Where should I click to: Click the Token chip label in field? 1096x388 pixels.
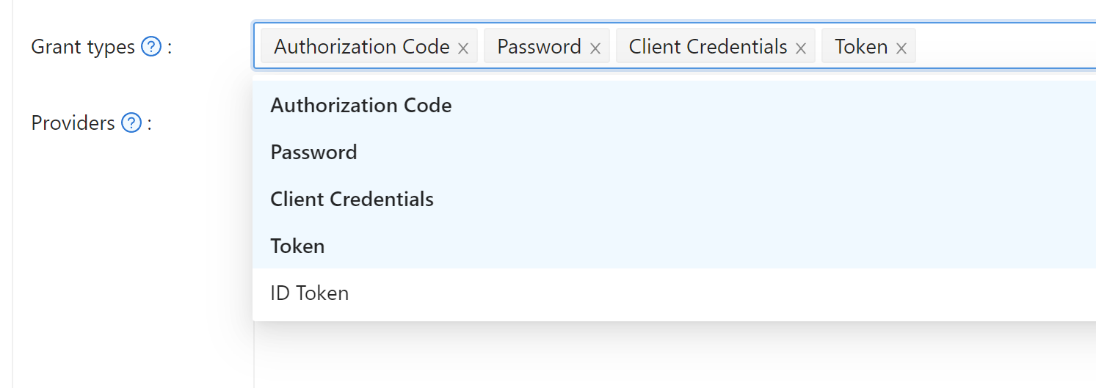coord(861,47)
